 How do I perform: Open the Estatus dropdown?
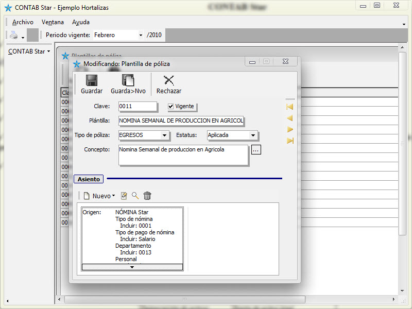(253, 135)
